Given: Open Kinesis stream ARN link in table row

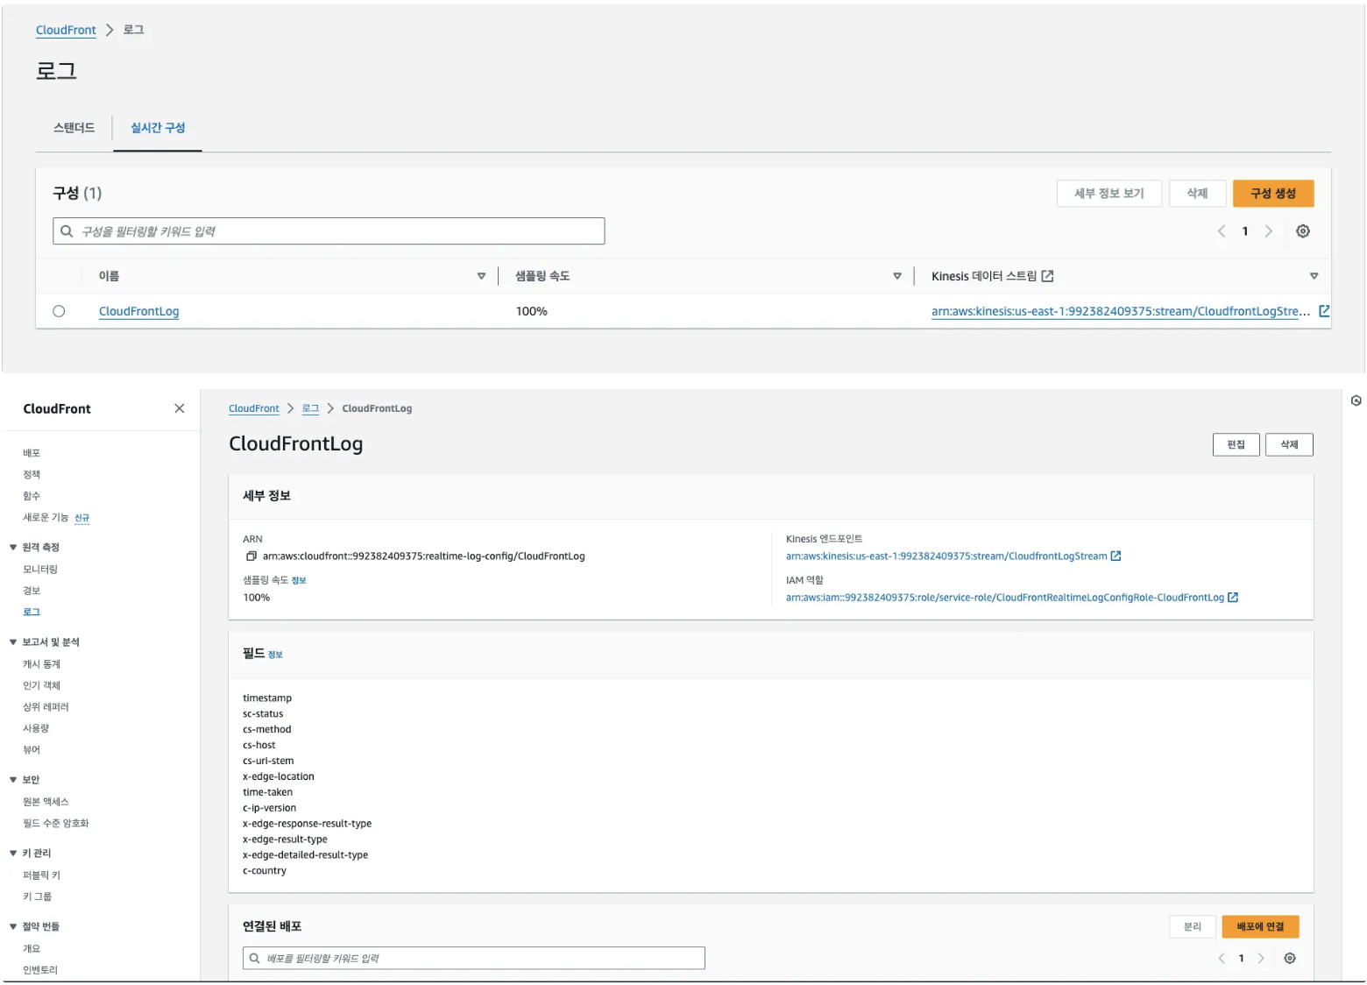Looking at the screenshot, I should point(1121,311).
